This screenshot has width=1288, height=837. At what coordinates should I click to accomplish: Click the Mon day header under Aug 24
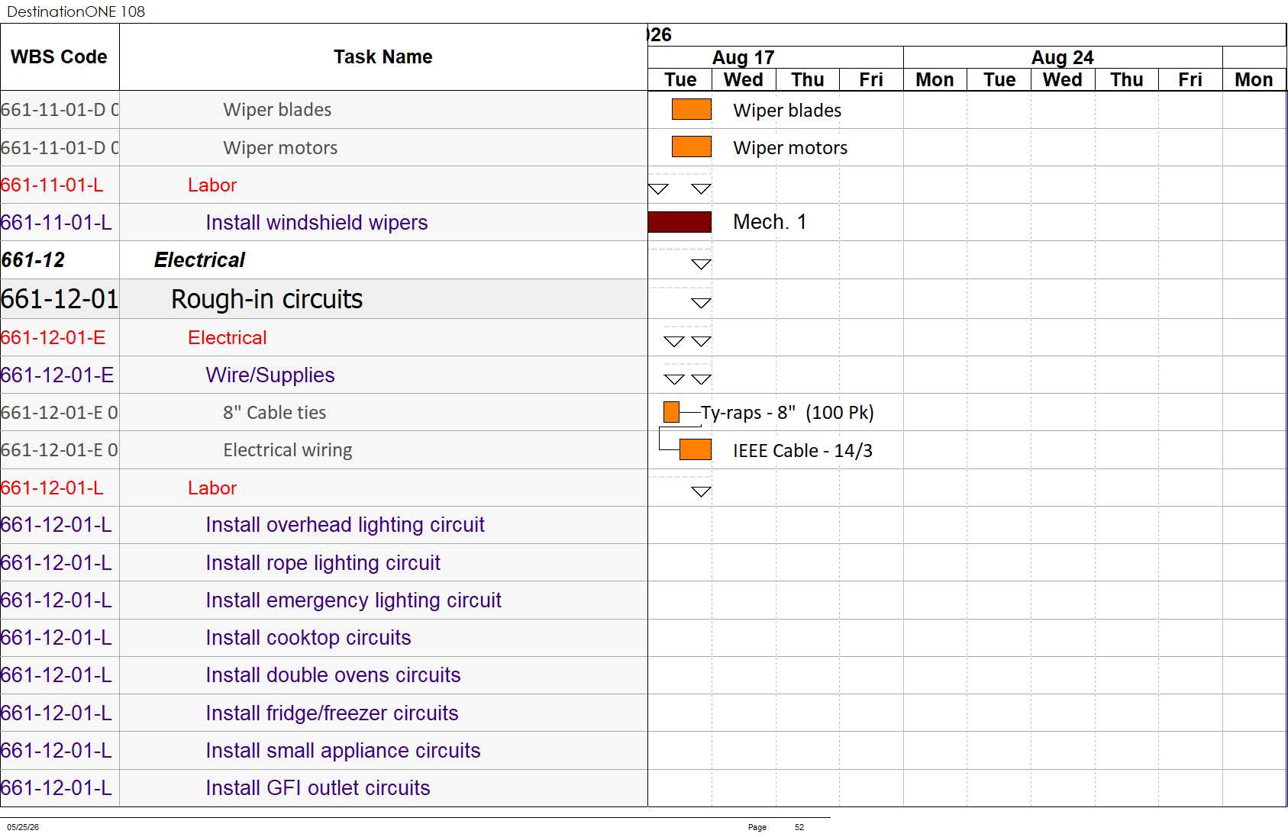(x=935, y=79)
